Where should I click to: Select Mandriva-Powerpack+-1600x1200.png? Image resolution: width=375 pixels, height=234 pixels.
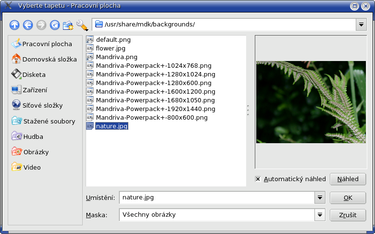coord(155,91)
